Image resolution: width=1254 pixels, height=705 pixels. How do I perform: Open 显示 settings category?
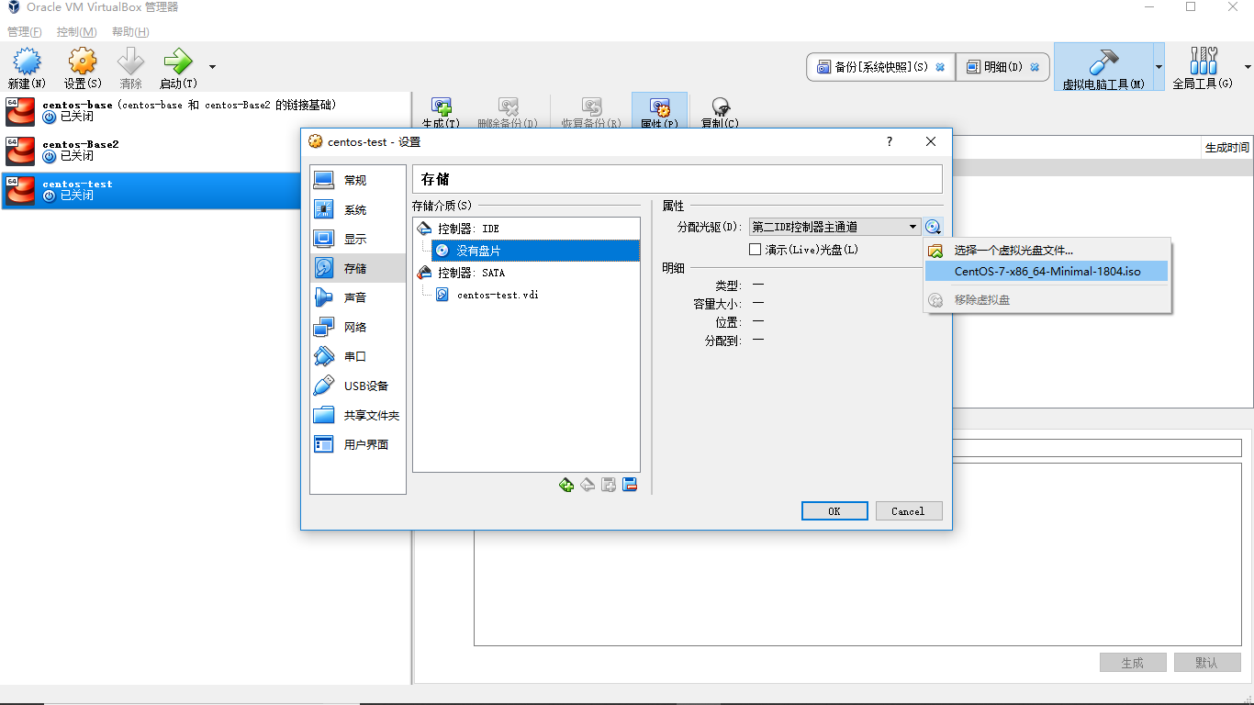click(358, 239)
